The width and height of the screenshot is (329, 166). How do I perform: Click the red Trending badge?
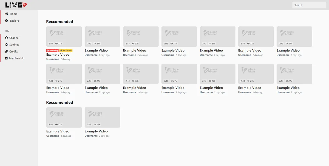coord(52,50)
